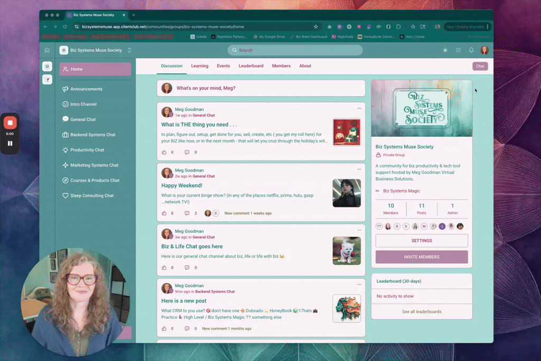Open the NightCafe bookmark

click(342, 37)
